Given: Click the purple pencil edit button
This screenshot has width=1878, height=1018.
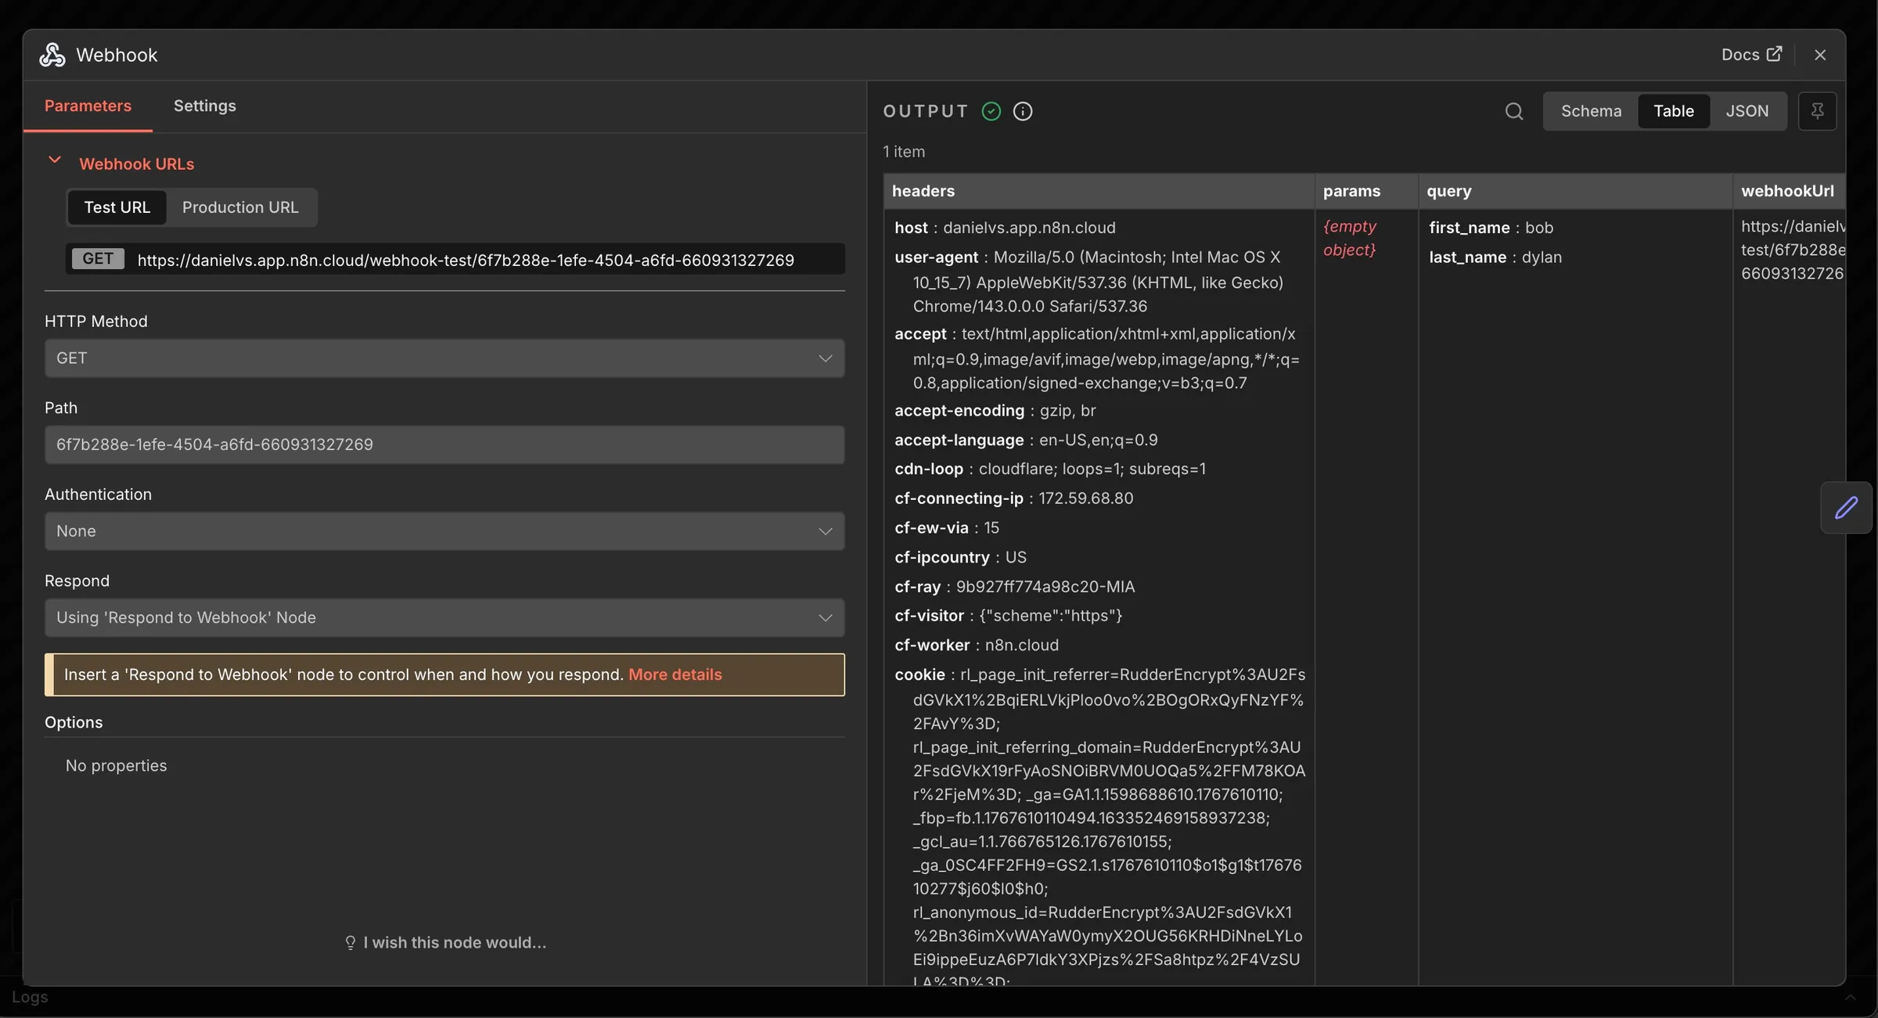Looking at the screenshot, I should 1846,508.
